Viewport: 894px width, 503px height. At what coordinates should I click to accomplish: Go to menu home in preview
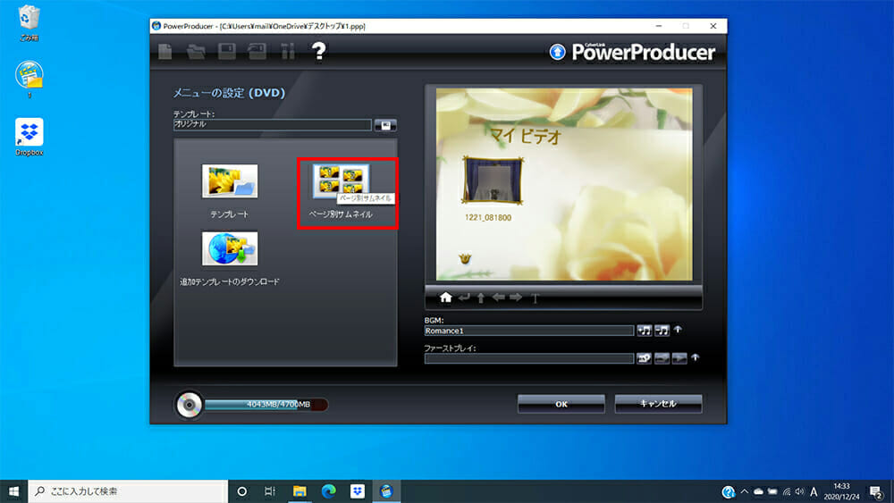tap(446, 298)
